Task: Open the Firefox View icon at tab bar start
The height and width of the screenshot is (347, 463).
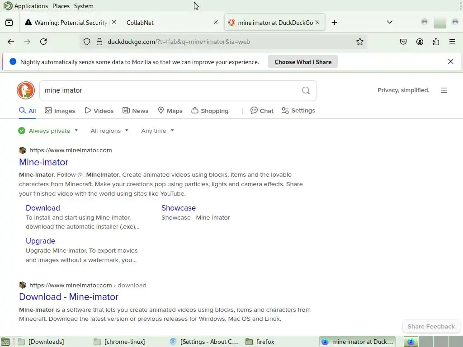Action: click(x=9, y=23)
